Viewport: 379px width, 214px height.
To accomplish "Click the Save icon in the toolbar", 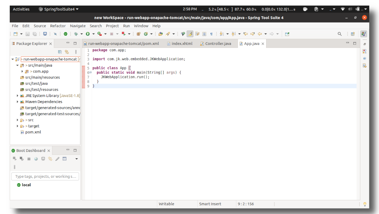I will pyautogui.click(x=28, y=34).
